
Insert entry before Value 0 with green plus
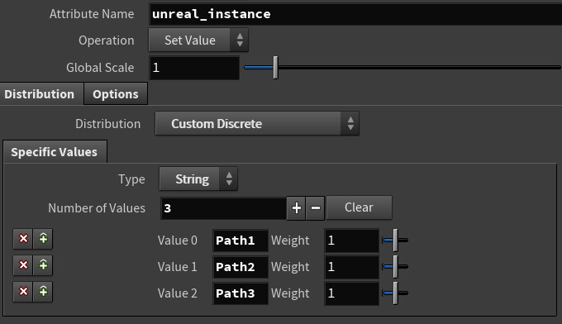(x=43, y=239)
